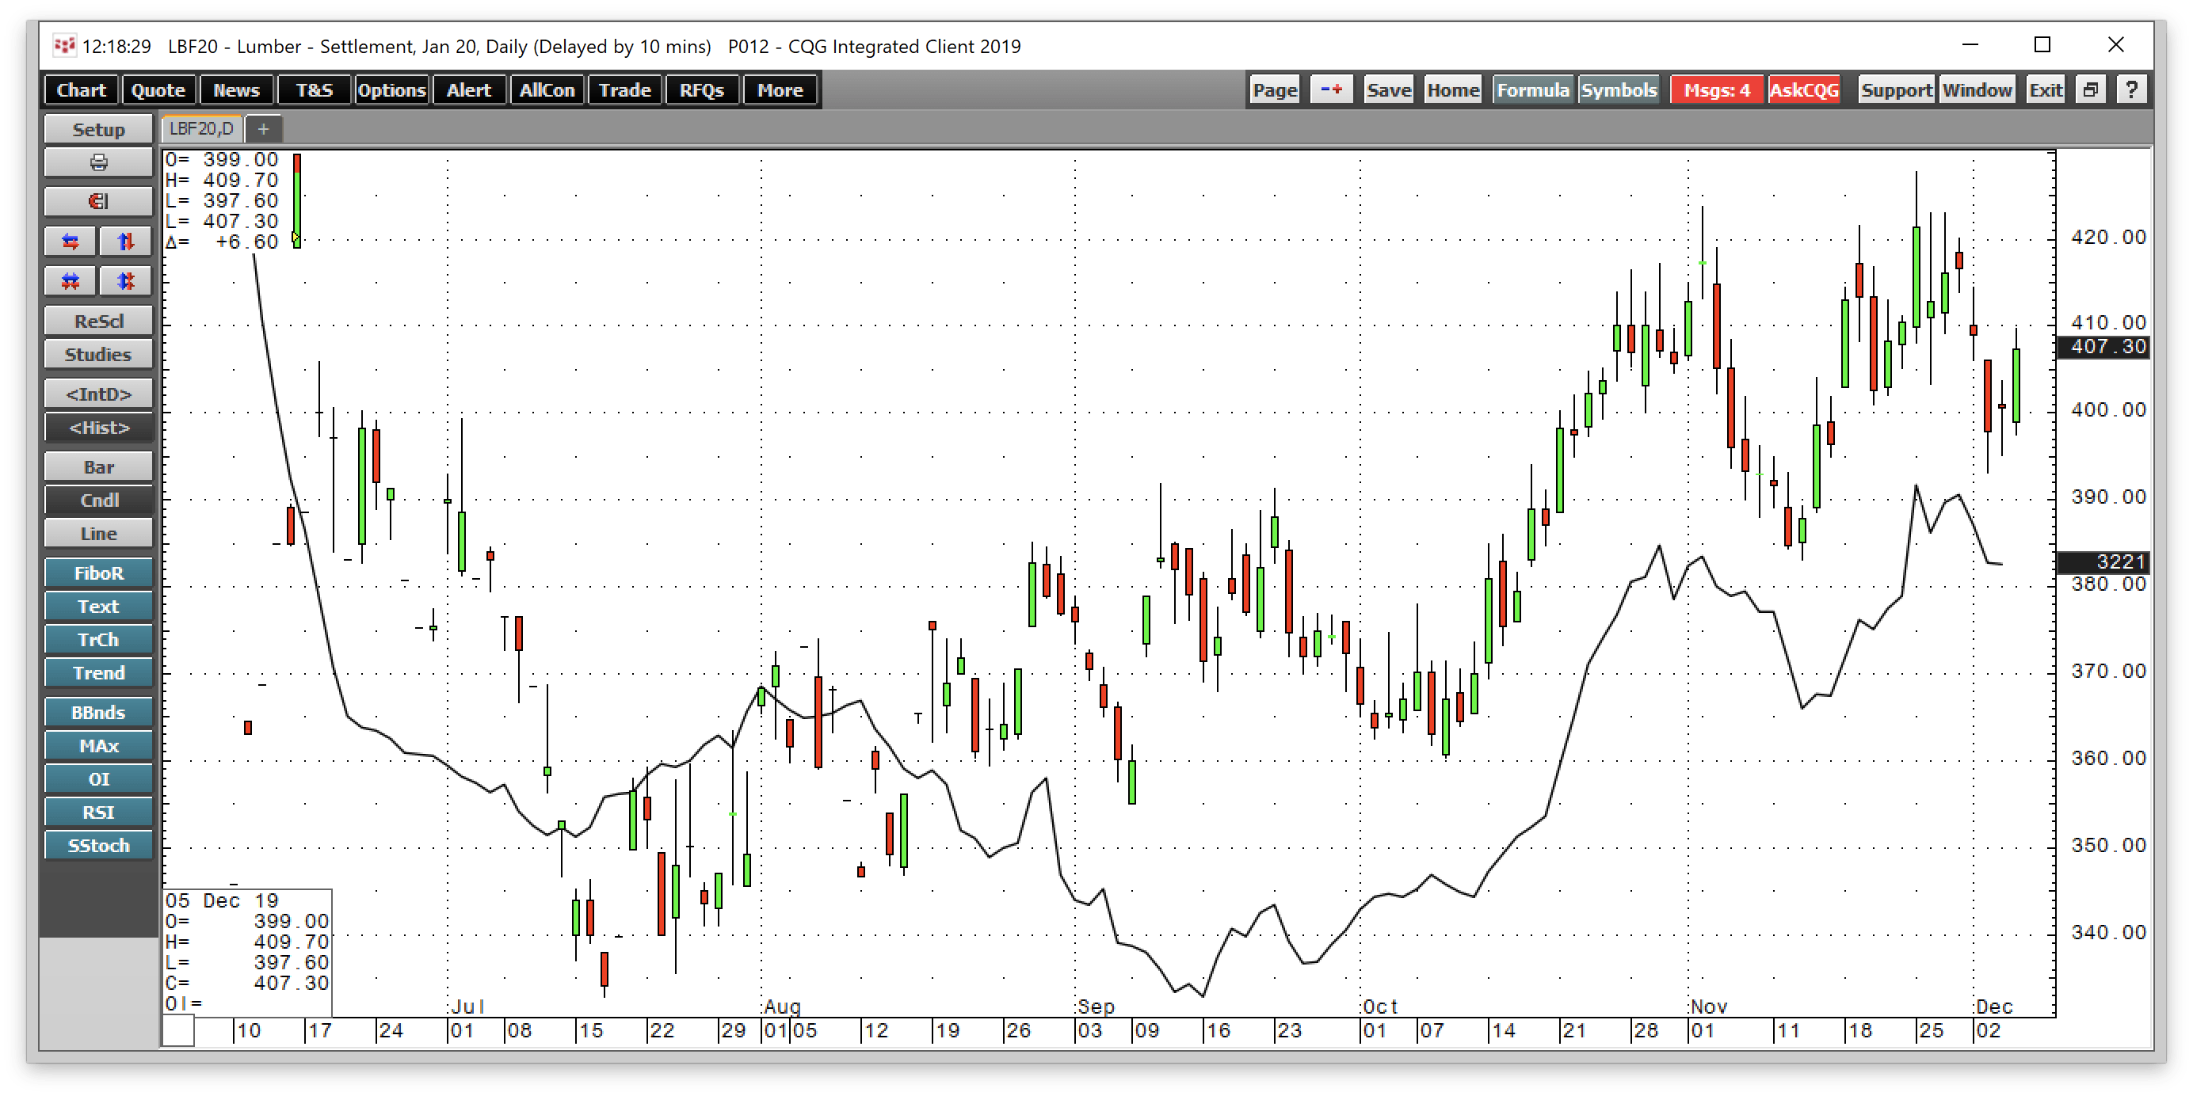Click the Dec month label on axis

(1994, 1007)
